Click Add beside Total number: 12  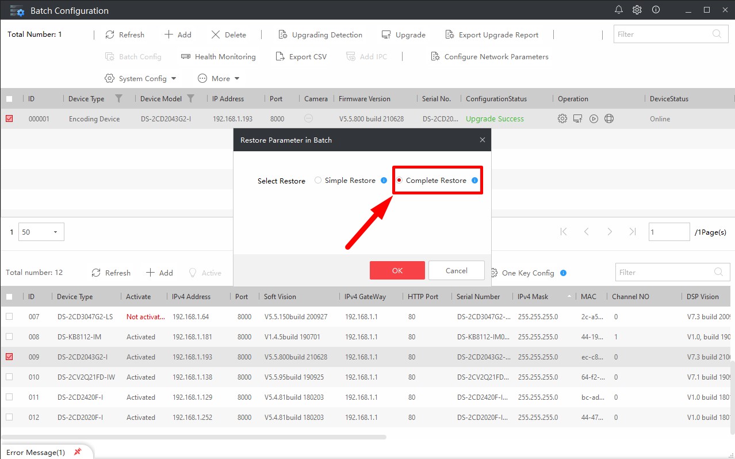[x=159, y=273]
